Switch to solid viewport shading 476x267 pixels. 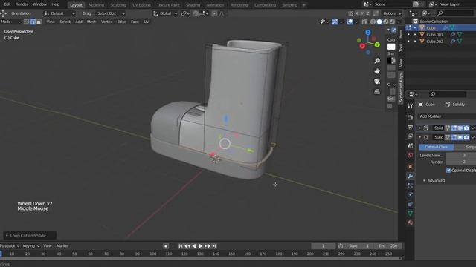pos(379,22)
